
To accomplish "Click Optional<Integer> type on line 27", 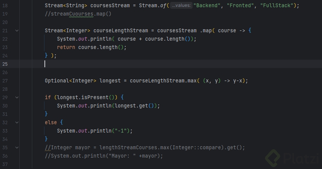I will coord(71,81).
